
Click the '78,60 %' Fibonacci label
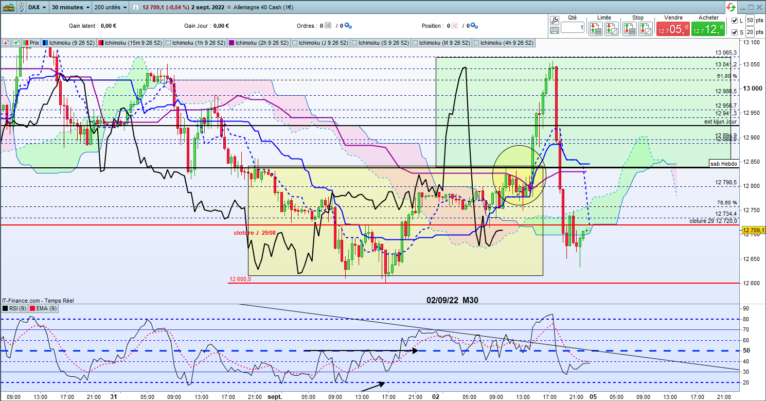[727, 203]
